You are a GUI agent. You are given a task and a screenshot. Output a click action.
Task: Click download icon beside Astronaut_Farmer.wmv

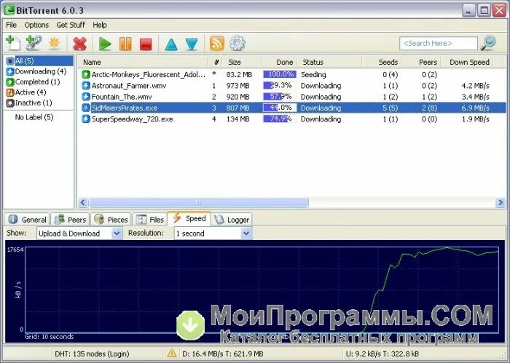pos(86,86)
